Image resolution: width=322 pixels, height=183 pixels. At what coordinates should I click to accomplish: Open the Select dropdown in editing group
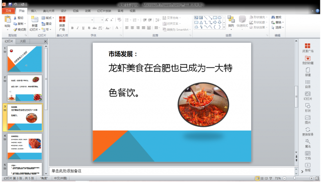click(x=277, y=27)
